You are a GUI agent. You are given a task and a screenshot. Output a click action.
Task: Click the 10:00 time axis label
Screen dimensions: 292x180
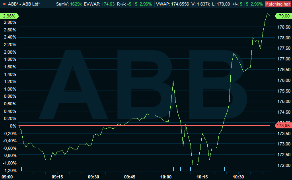166,177
